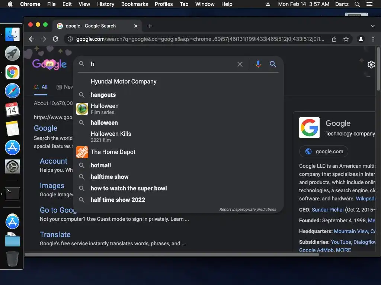The image size is (381, 285).
Task: Open Calendar showing Feb 14 in dock
Action: [12, 109]
